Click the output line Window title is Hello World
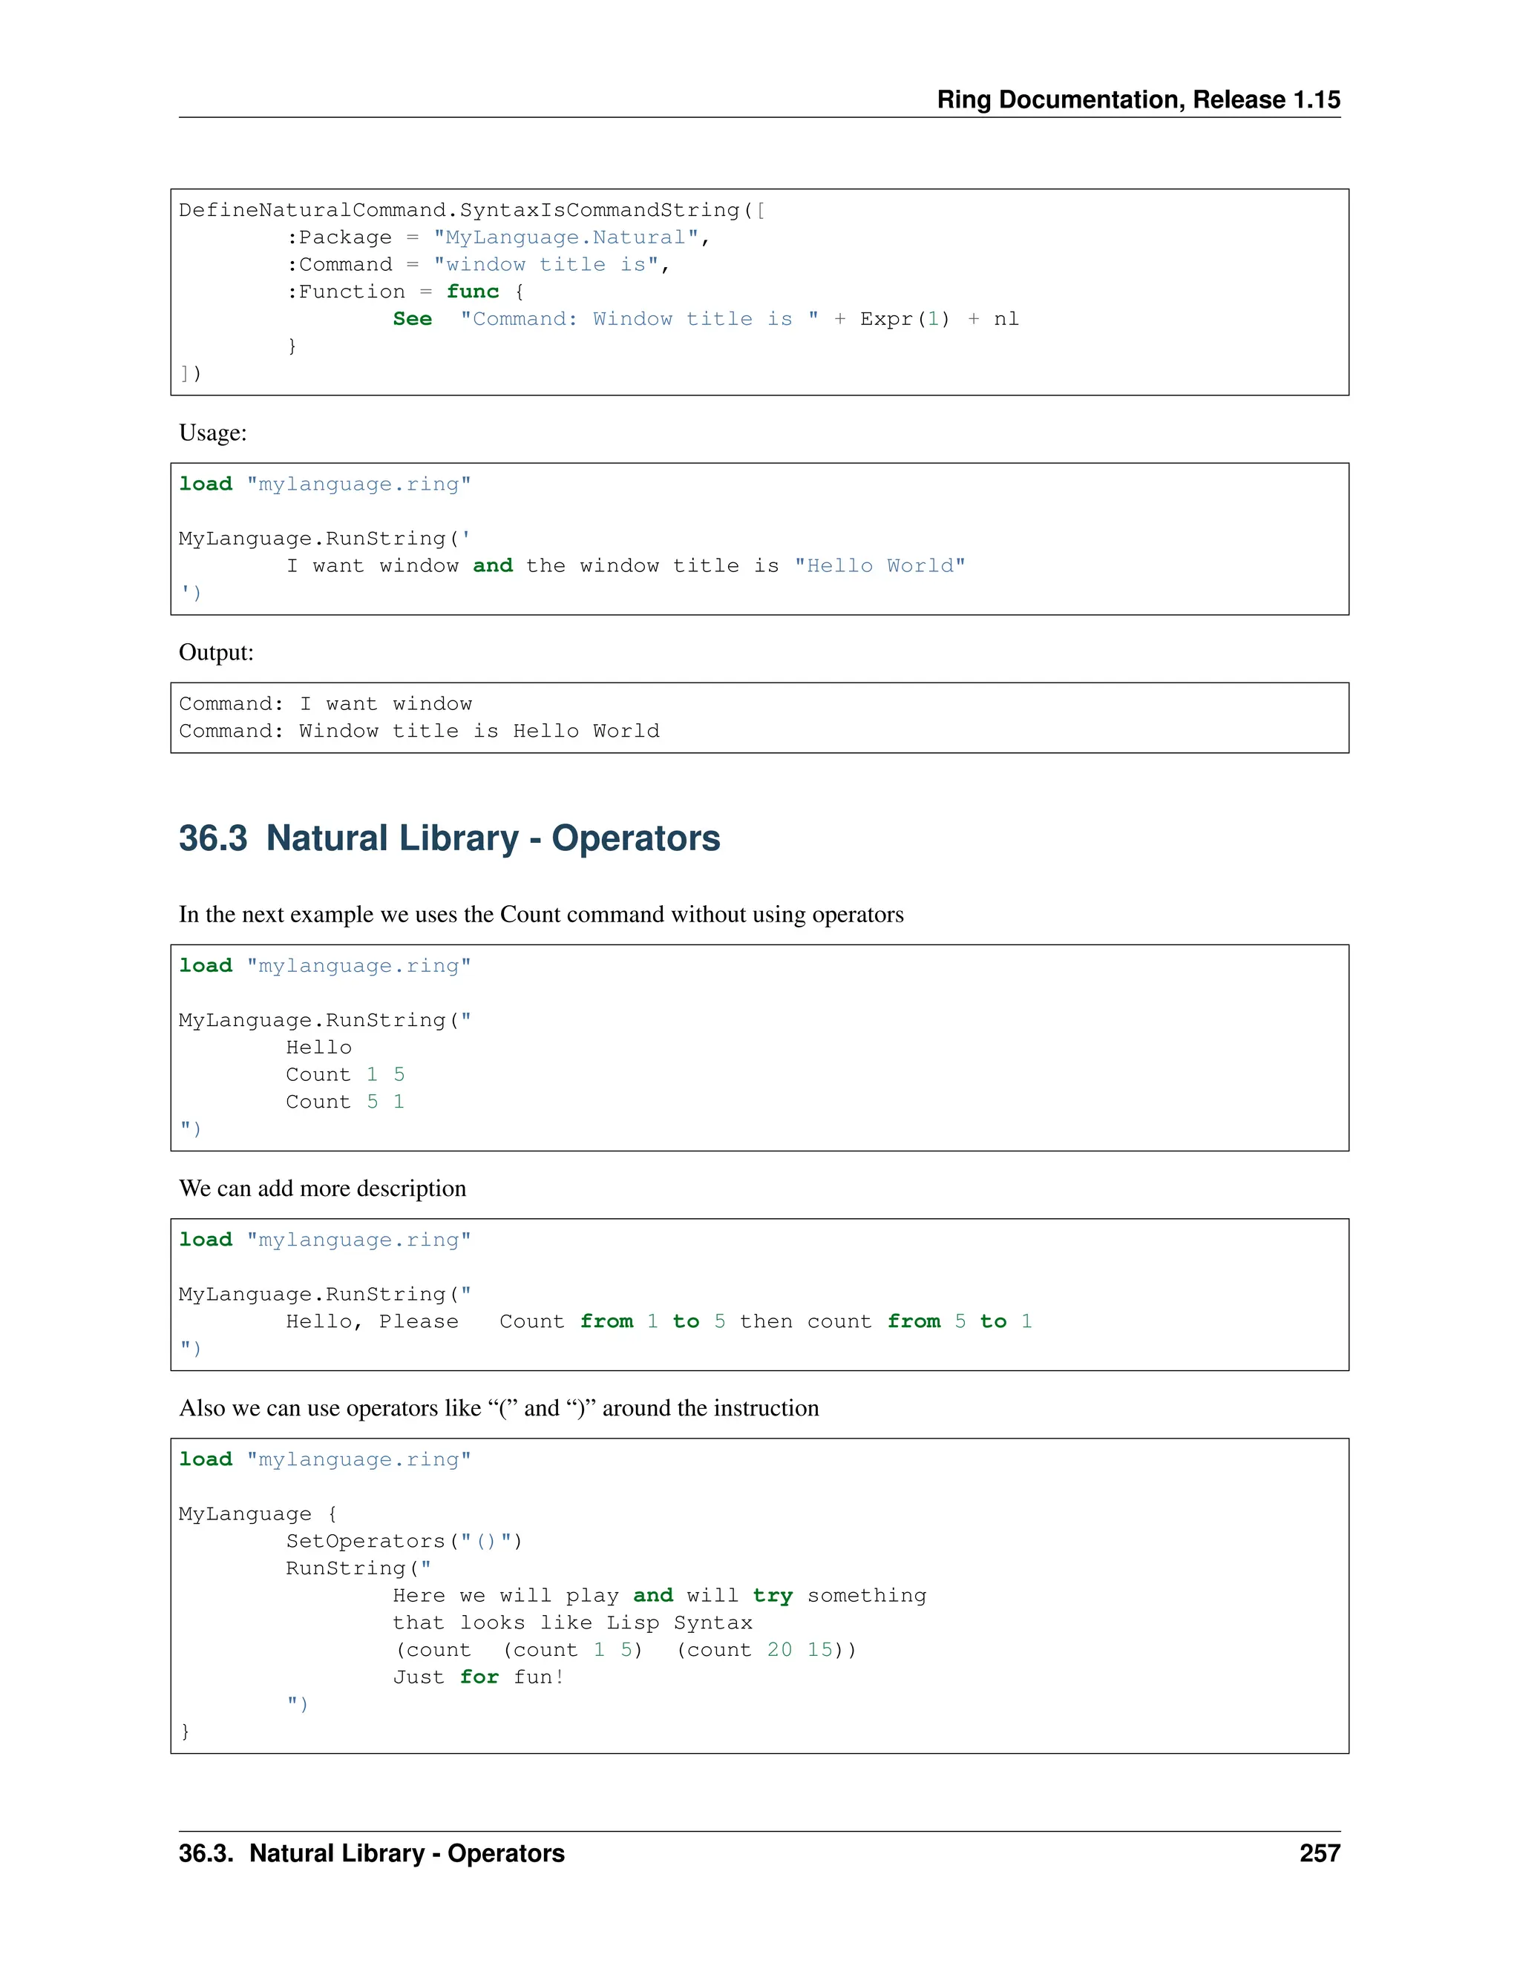The width and height of the screenshot is (1520, 1966). [419, 731]
